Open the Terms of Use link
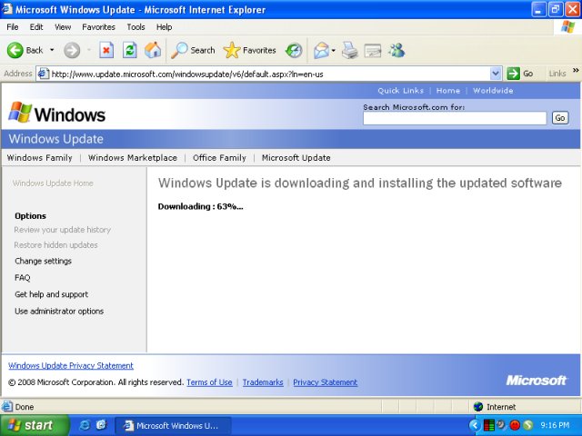 [209, 382]
